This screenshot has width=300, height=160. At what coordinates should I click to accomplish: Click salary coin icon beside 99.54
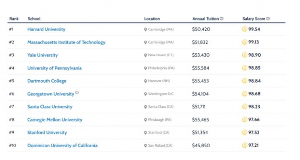[x=245, y=29]
